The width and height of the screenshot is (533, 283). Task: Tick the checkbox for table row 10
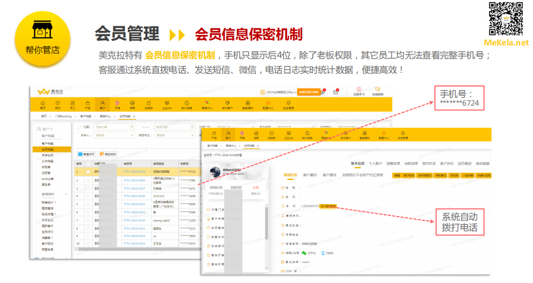[88, 244]
